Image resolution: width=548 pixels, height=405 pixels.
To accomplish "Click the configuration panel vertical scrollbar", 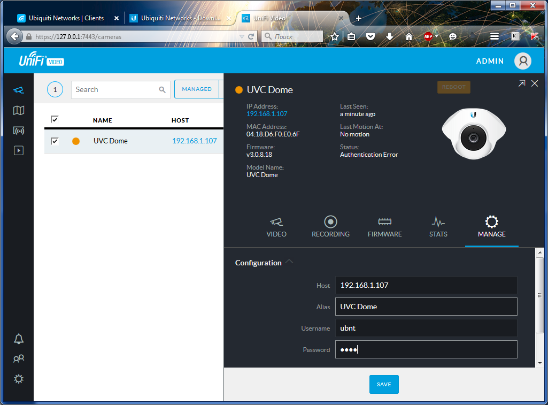I will click(x=539, y=295).
